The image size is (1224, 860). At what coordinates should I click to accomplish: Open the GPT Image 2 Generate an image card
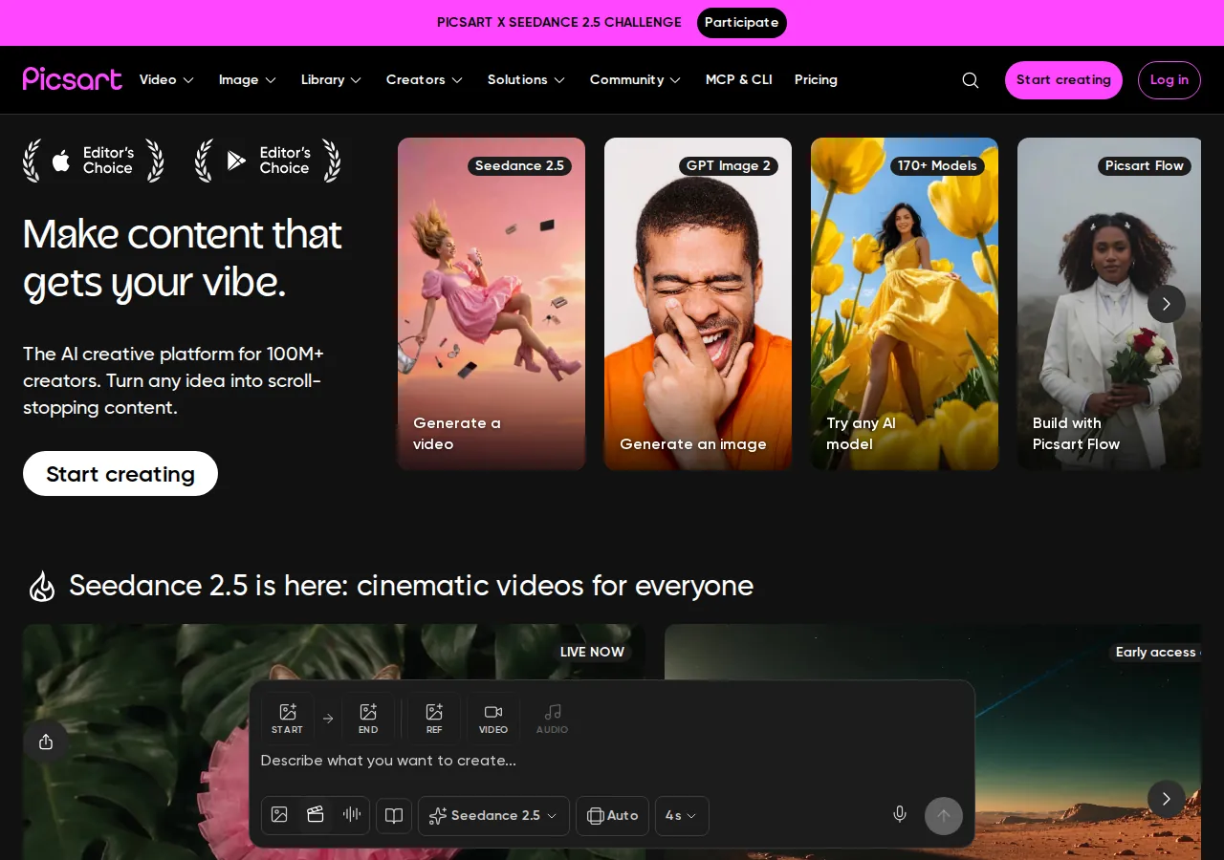(698, 304)
